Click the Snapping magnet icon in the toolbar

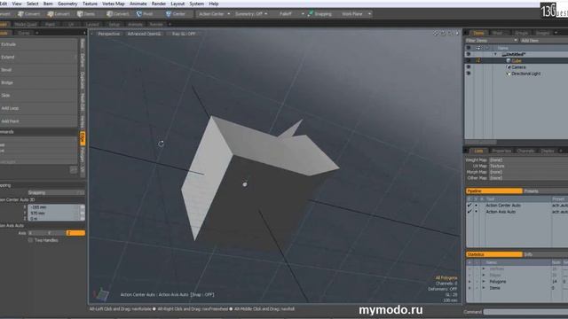pyautogui.click(x=311, y=14)
